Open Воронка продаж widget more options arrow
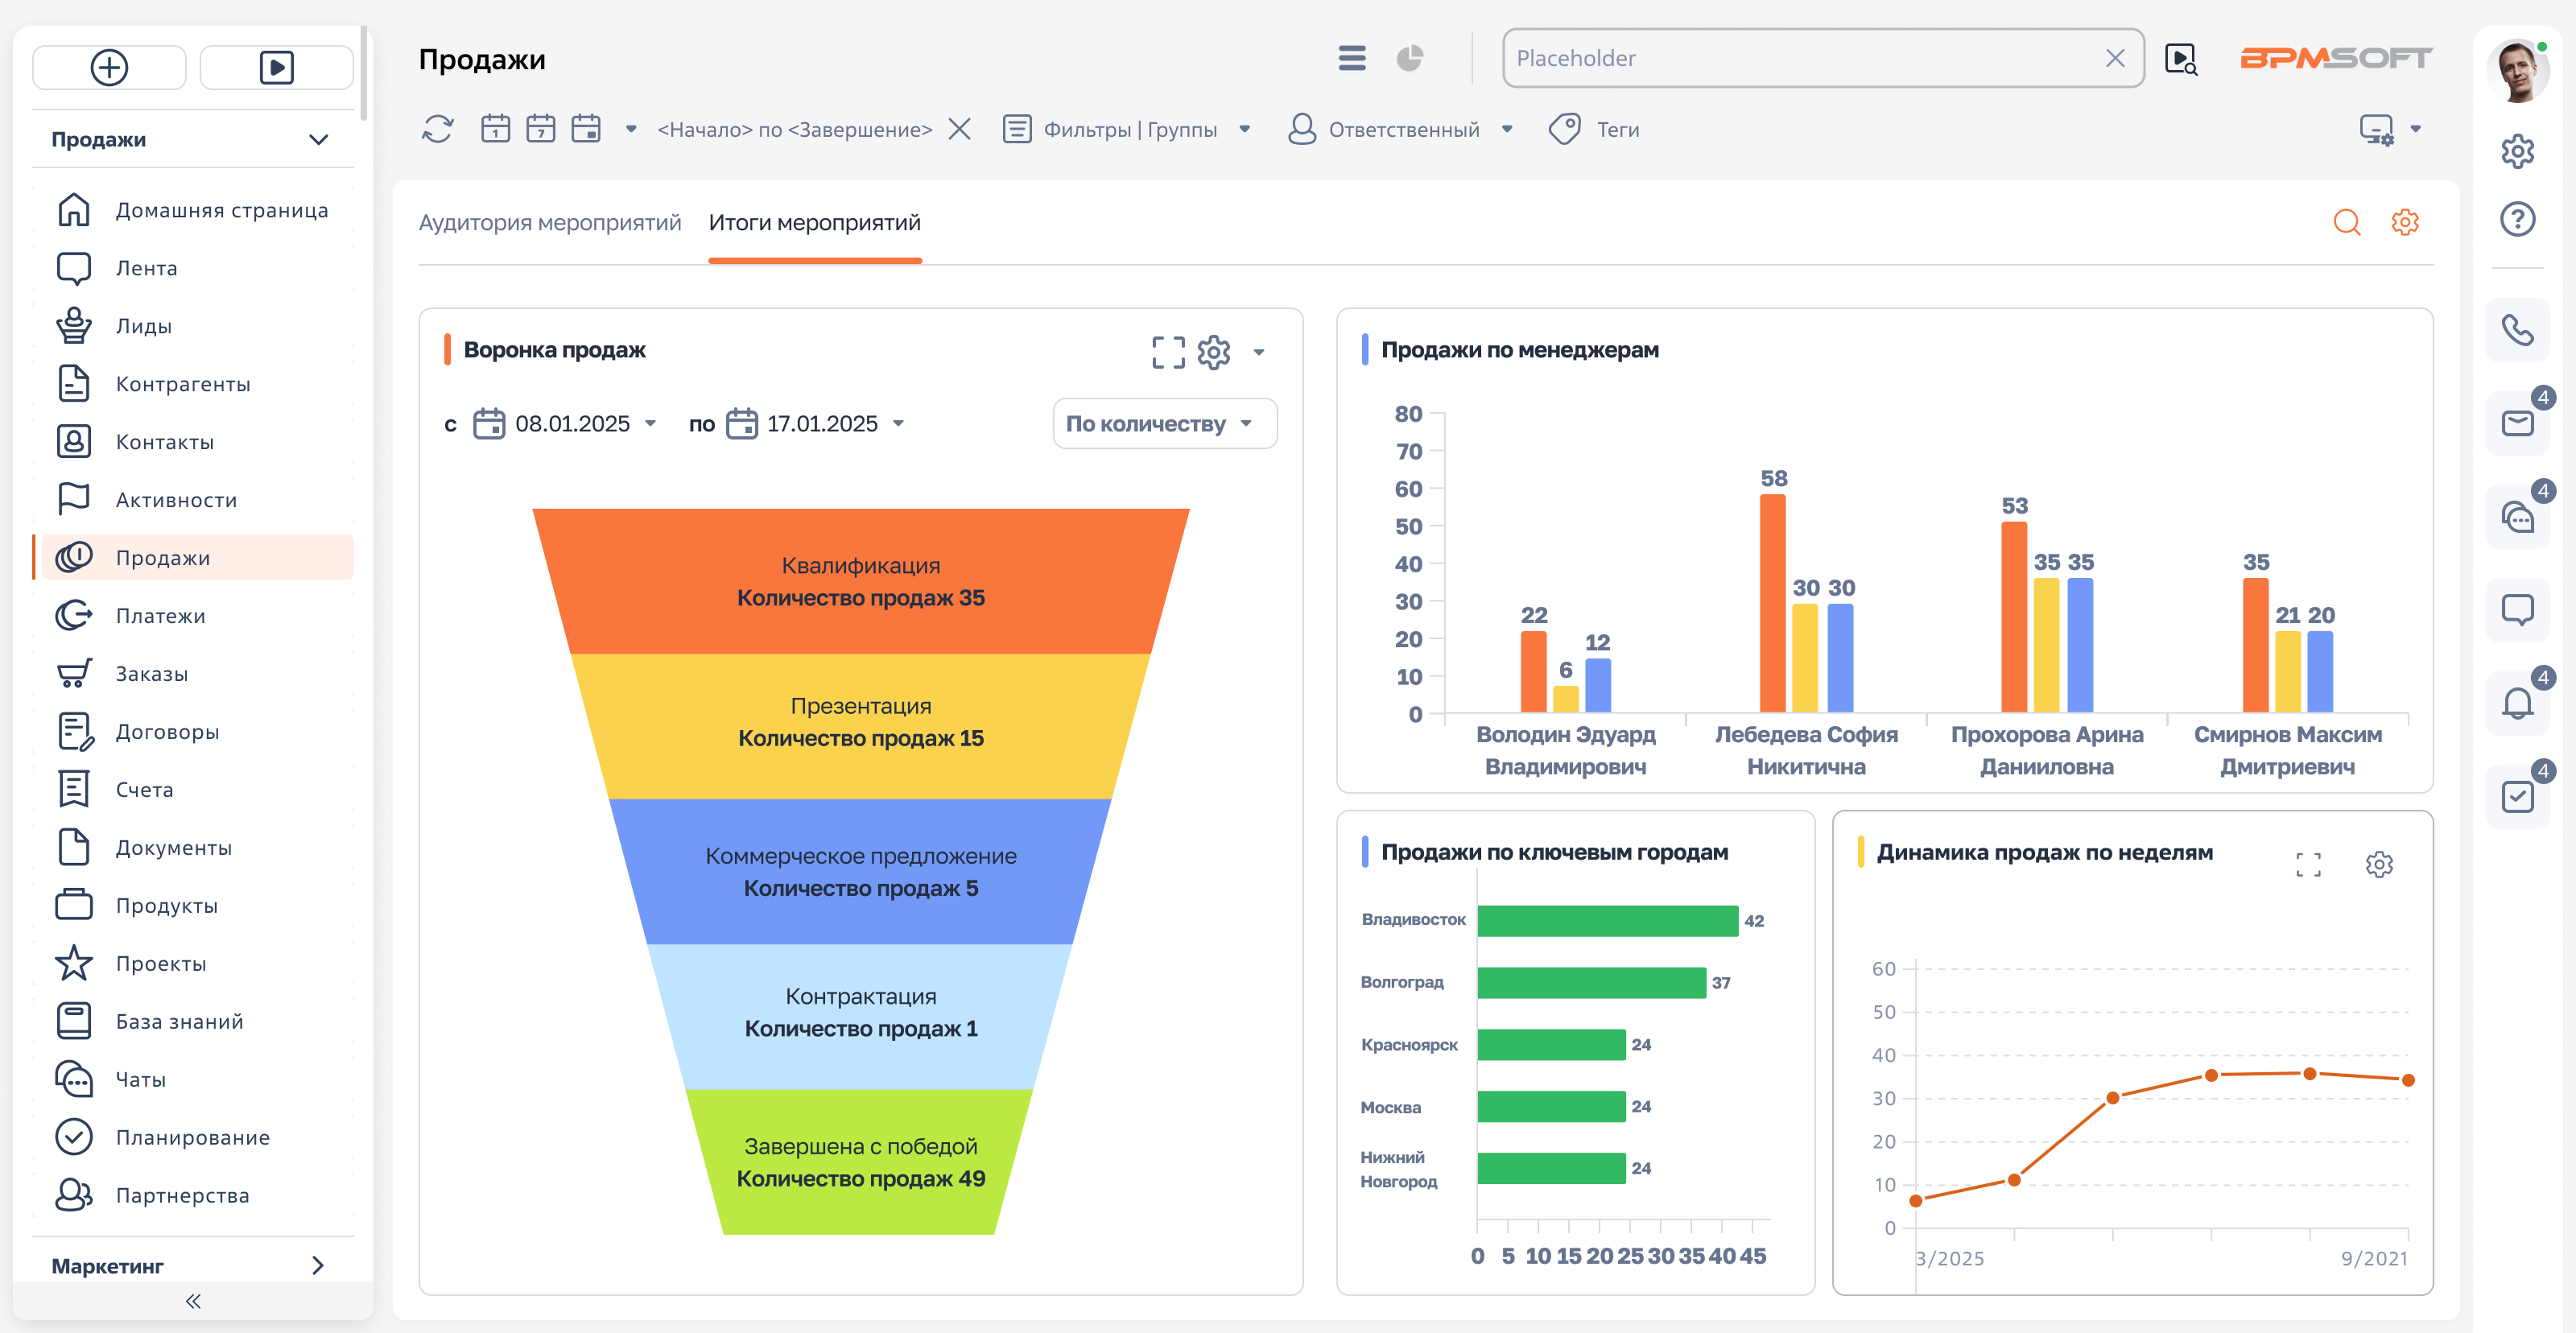 (x=1258, y=352)
